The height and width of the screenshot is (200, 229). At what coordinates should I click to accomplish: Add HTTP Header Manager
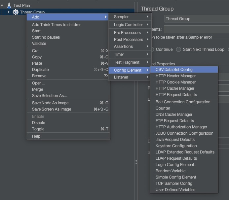tap(184, 76)
